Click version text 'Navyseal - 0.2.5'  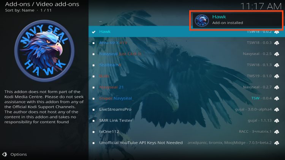tap(257, 54)
